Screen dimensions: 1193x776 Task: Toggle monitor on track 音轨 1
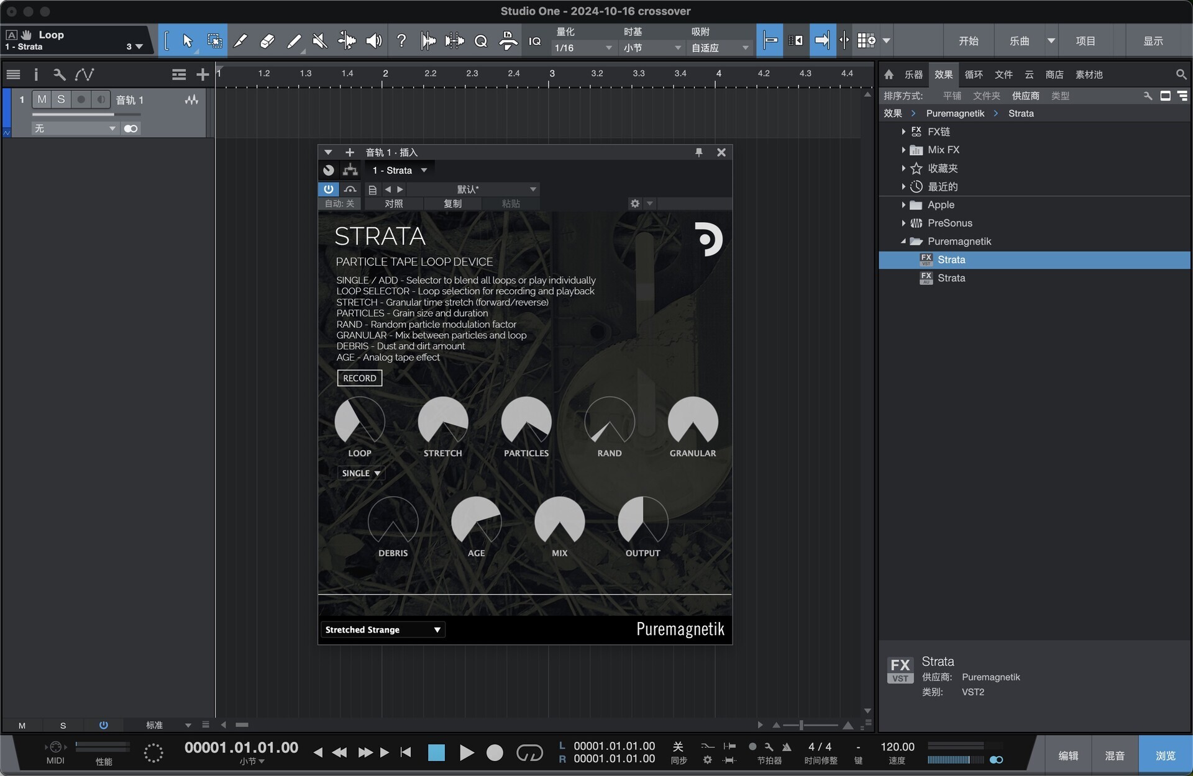pyautogui.click(x=101, y=99)
